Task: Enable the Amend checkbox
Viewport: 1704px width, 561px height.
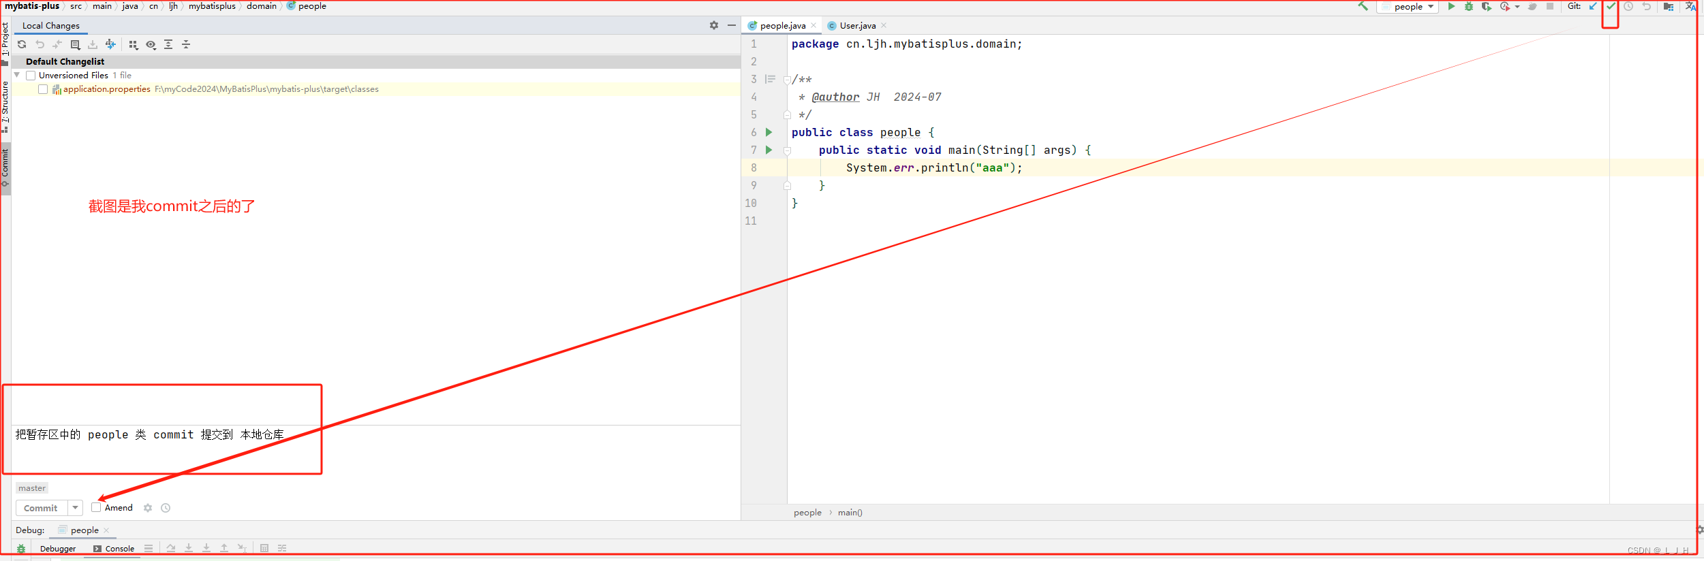Action: [96, 507]
